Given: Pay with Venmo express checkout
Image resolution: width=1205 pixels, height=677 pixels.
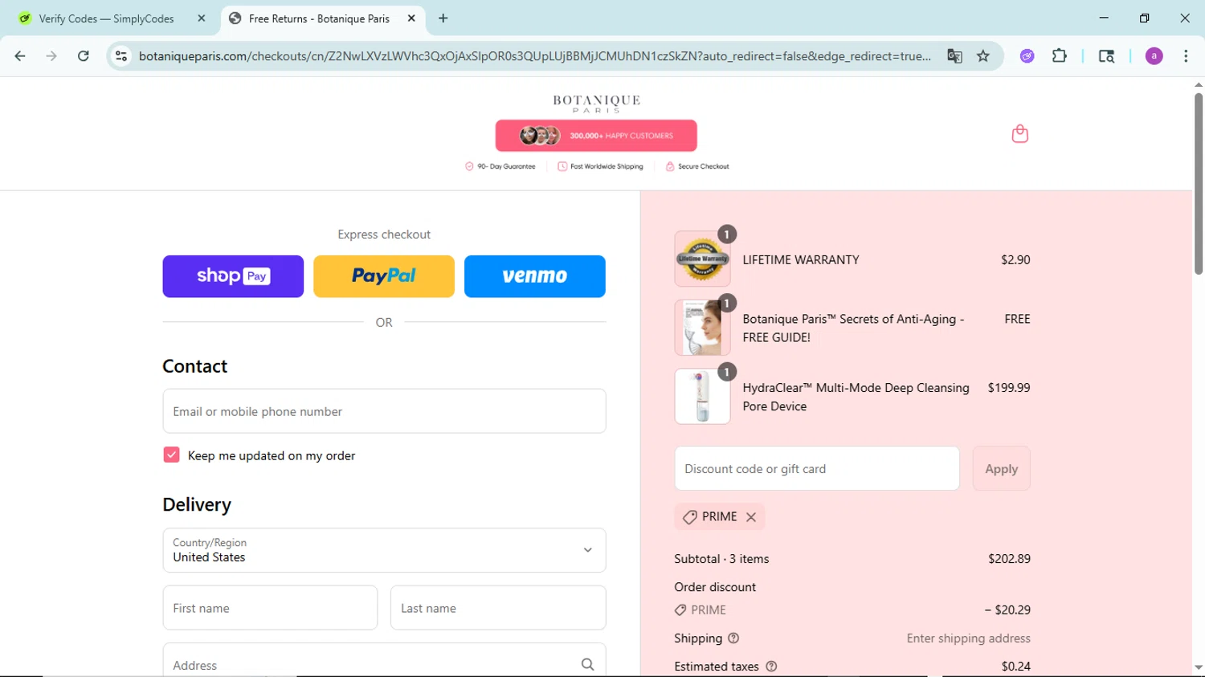Looking at the screenshot, I should tap(535, 276).
